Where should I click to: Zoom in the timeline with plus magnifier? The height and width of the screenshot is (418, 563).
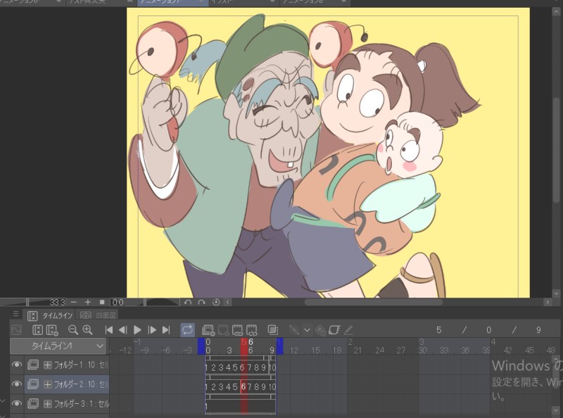point(87,330)
